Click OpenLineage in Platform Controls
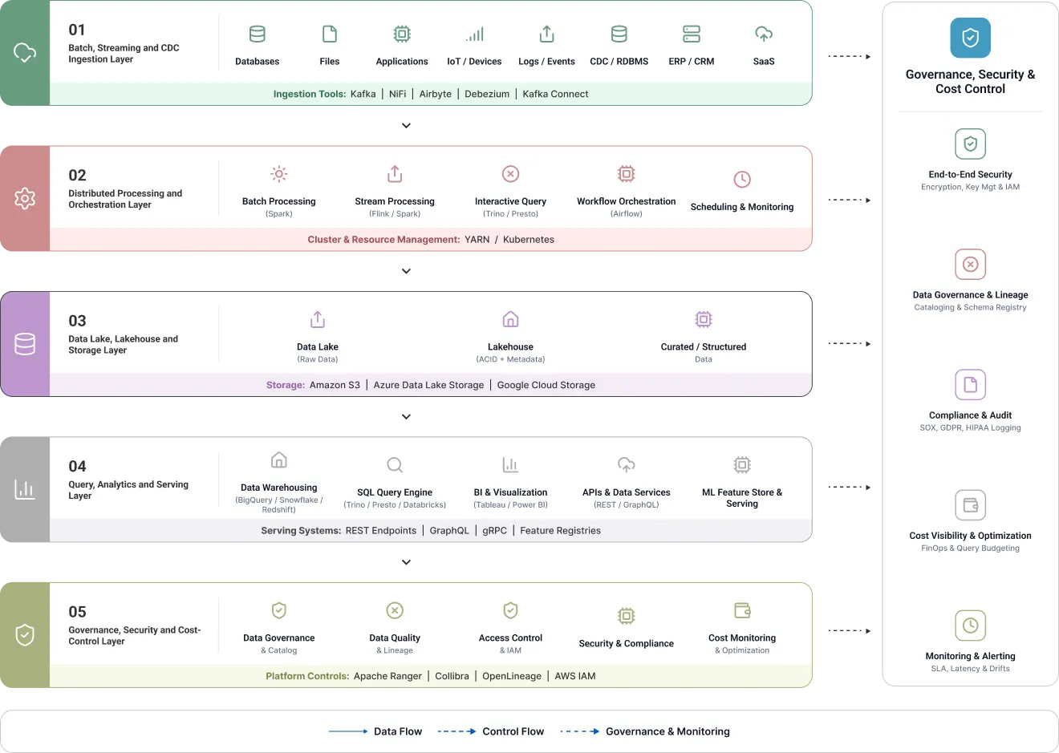 [x=512, y=676]
